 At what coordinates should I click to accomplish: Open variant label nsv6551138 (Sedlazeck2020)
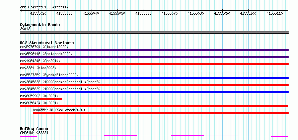coord(59,110)
